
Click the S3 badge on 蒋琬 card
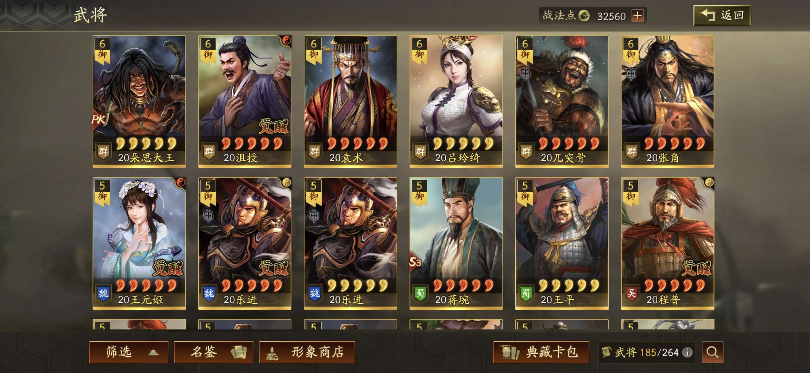click(415, 262)
